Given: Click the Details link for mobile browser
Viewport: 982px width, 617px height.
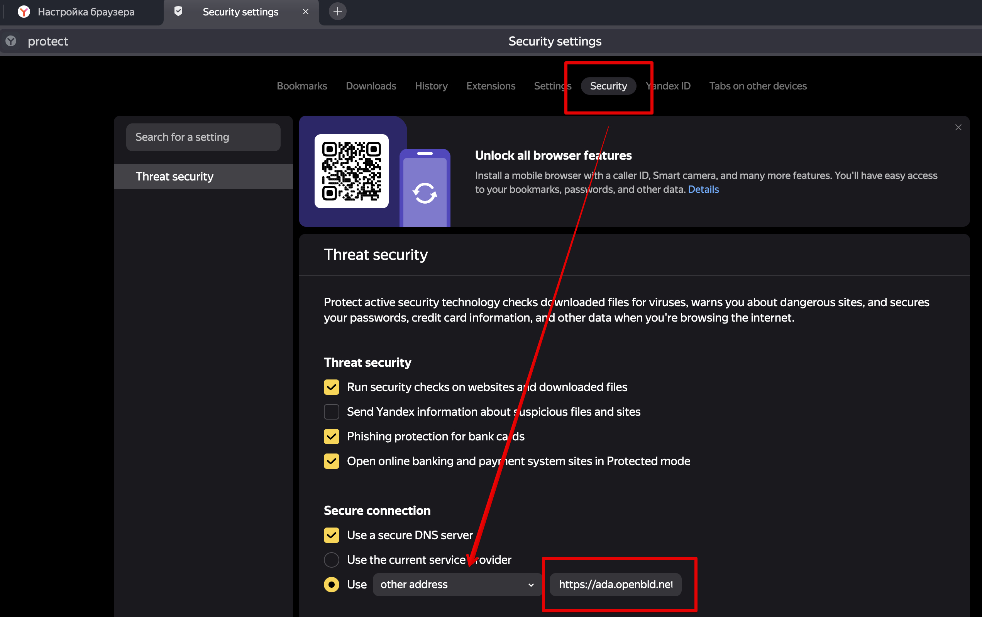Looking at the screenshot, I should point(704,189).
